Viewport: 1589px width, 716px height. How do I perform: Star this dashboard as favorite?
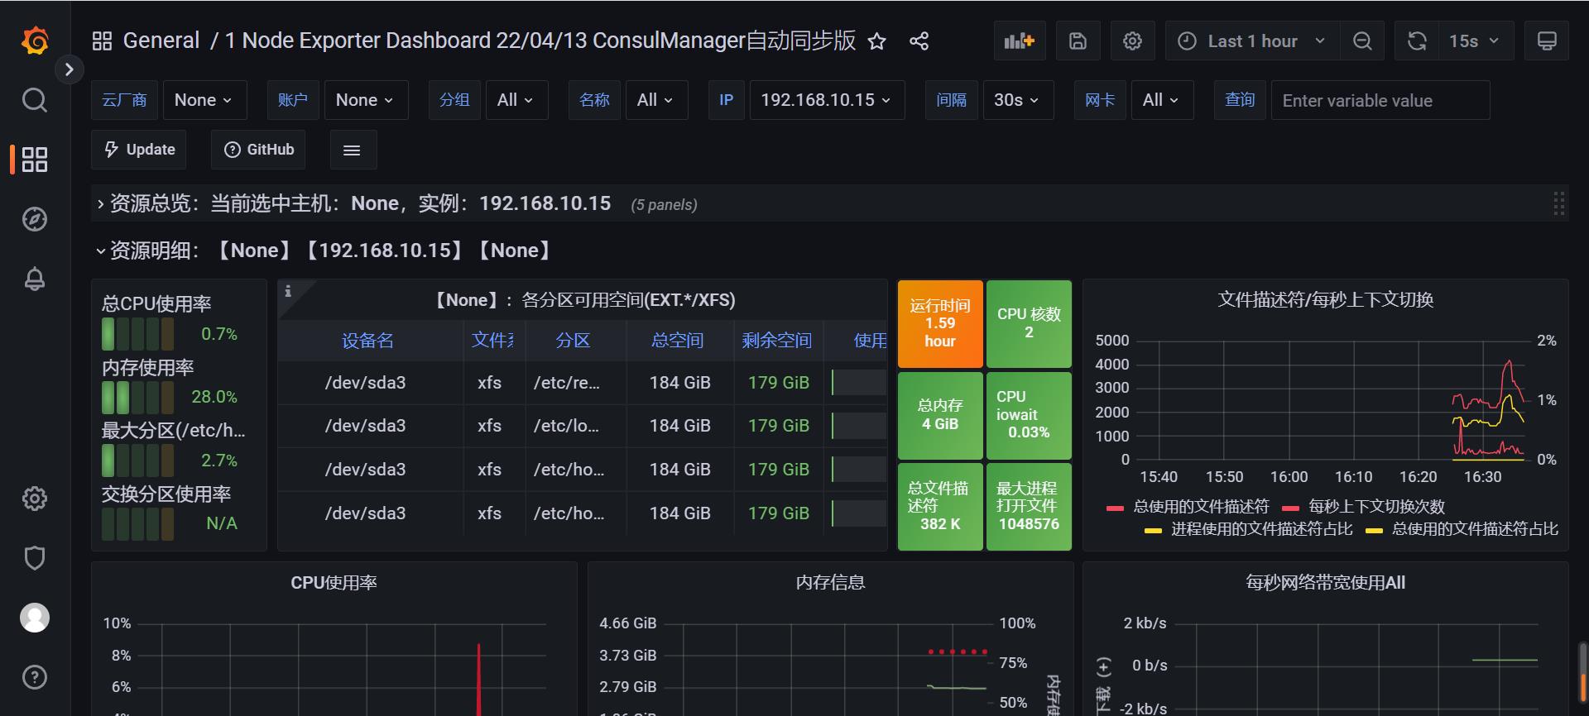click(x=877, y=41)
